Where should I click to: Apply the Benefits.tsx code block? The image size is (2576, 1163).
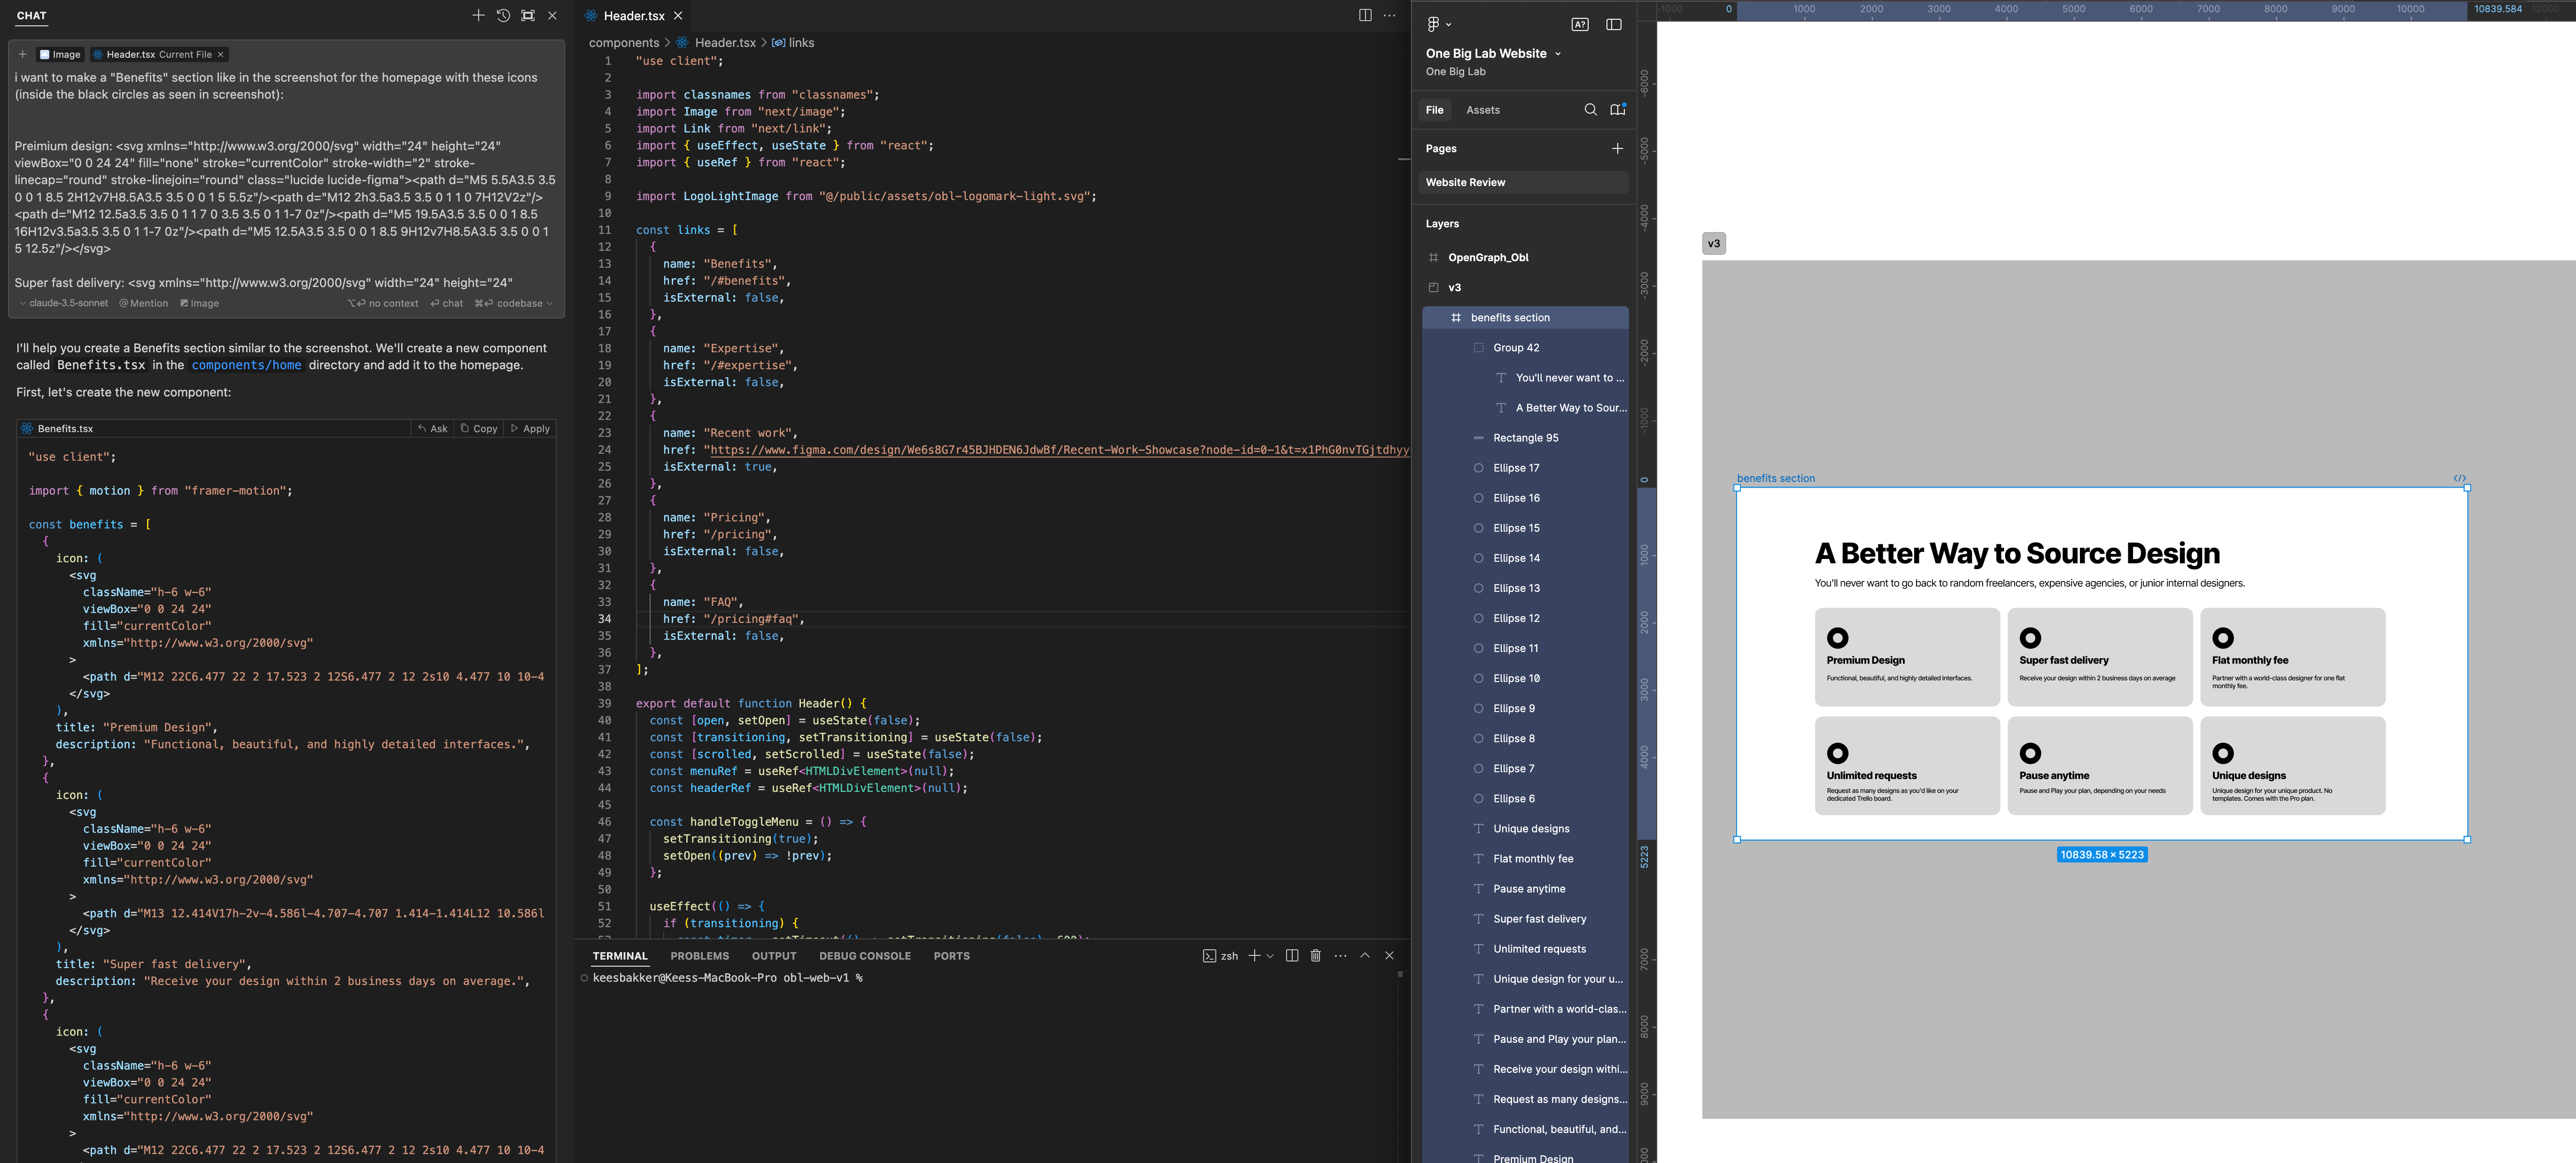(530, 428)
